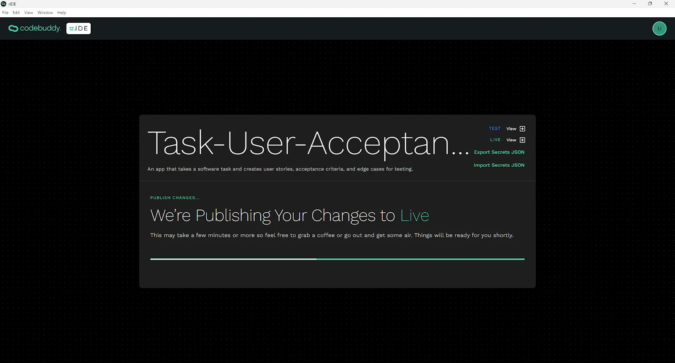This screenshot has height=363, width=675.
Task: Click the PUBLISH CHANGES... label
Action: 175,198
